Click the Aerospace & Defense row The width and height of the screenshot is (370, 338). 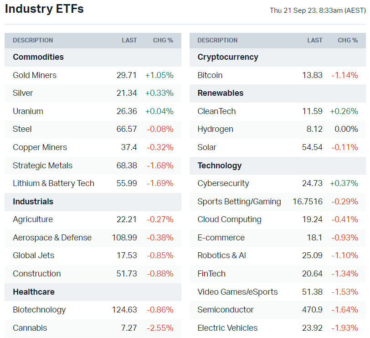pyautogui.click(x=52, y=238)
